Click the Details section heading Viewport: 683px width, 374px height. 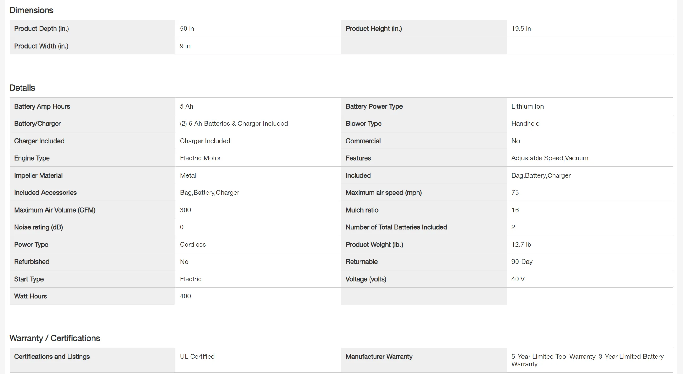(22, 88)
